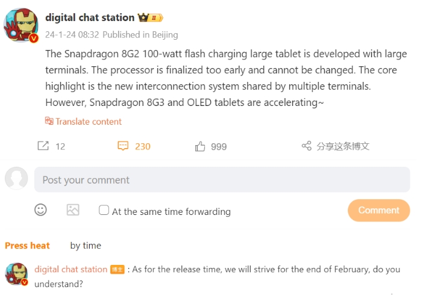The image size is (437, 298).
Task: Click the share-network icon beside Chinese text
Action: tap(307, 146)
